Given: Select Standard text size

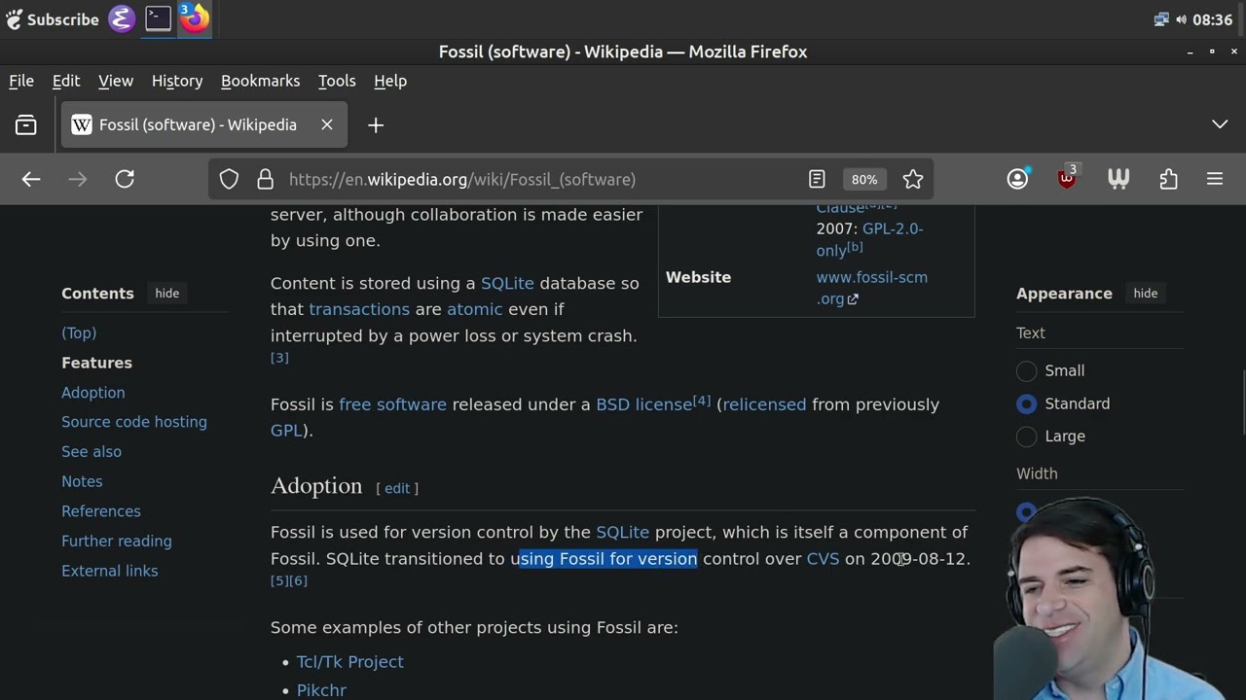Looking at the screenshot, I should (1026, 403).
